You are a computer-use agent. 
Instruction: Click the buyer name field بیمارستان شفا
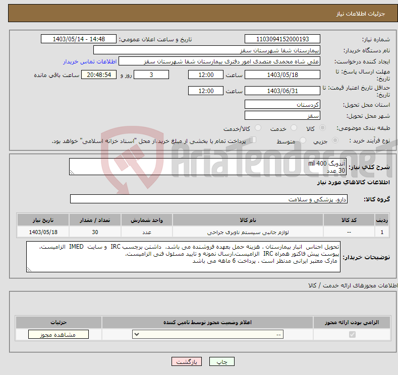[x=207, y=50]
